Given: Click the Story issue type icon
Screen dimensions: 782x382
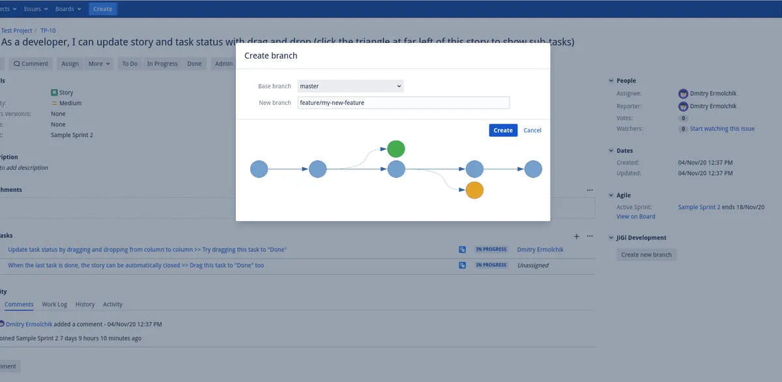Looking at the screenshot, I should click(54, 93).
